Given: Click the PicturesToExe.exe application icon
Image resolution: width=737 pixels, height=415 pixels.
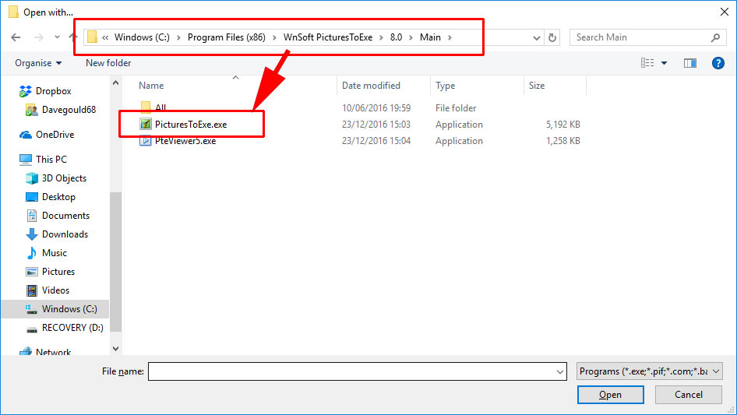Looking at the screenshot, I should tap(146, 124).
